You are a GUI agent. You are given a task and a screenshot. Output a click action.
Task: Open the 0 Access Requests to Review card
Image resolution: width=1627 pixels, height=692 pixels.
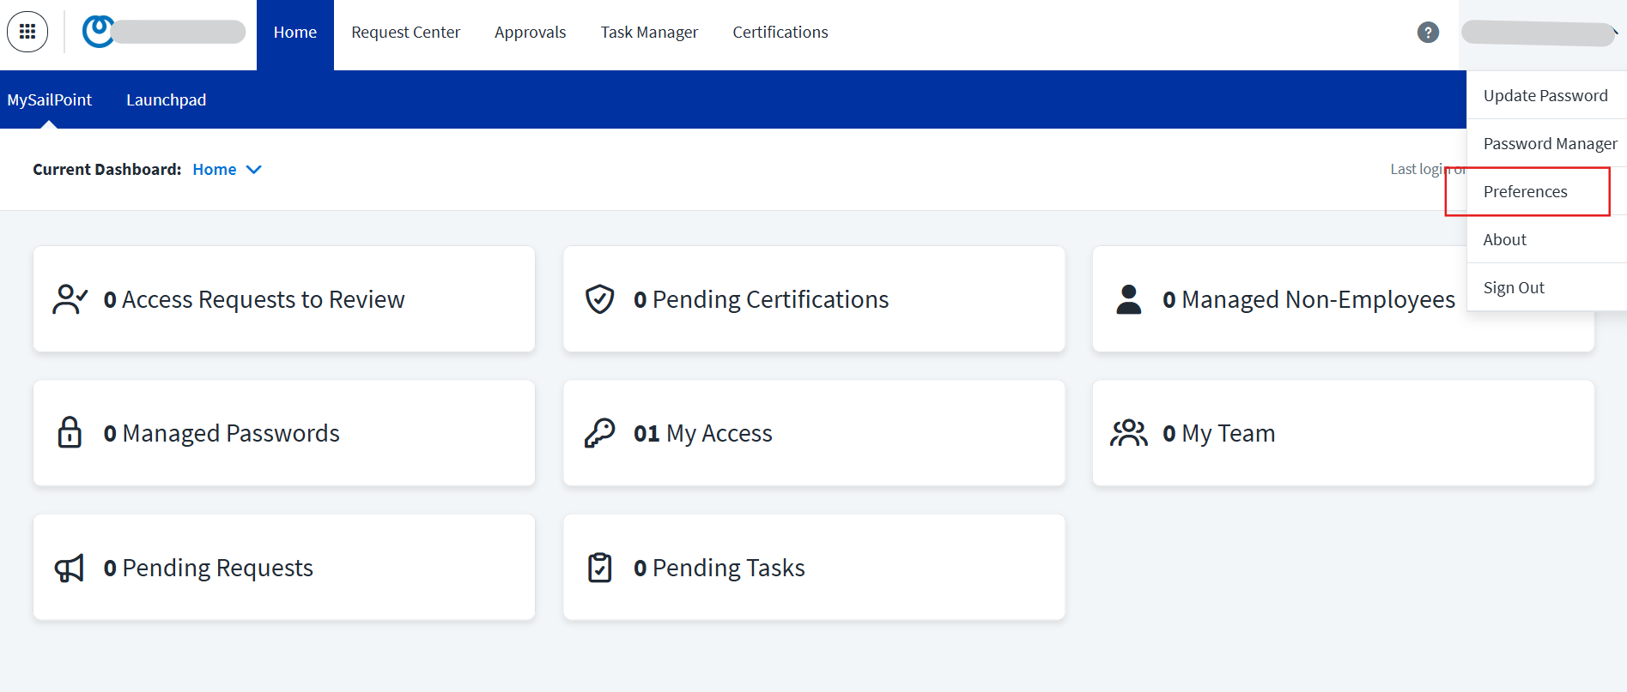tap(284, 299)
